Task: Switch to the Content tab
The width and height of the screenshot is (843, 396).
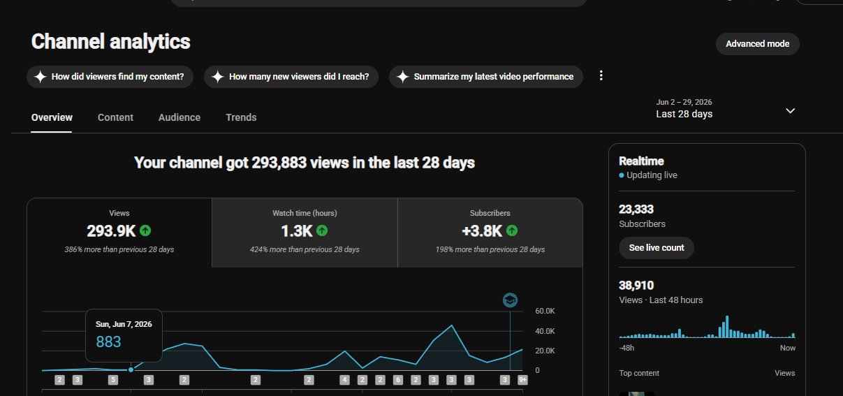Action: 115,117
